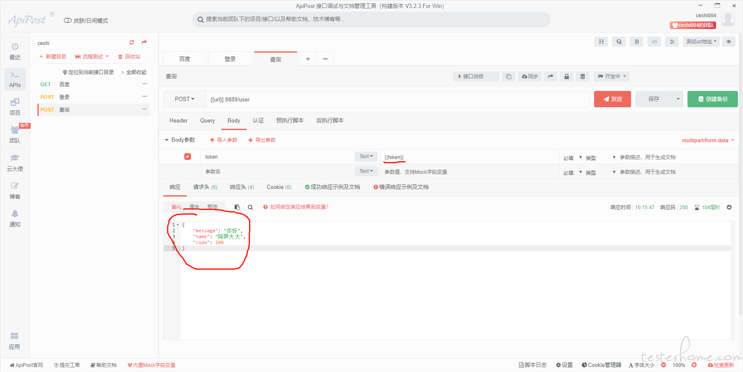This screenshot has height=372, width=743.
Task: Open the 云大使 sidebar section
Action: [15, 162]
